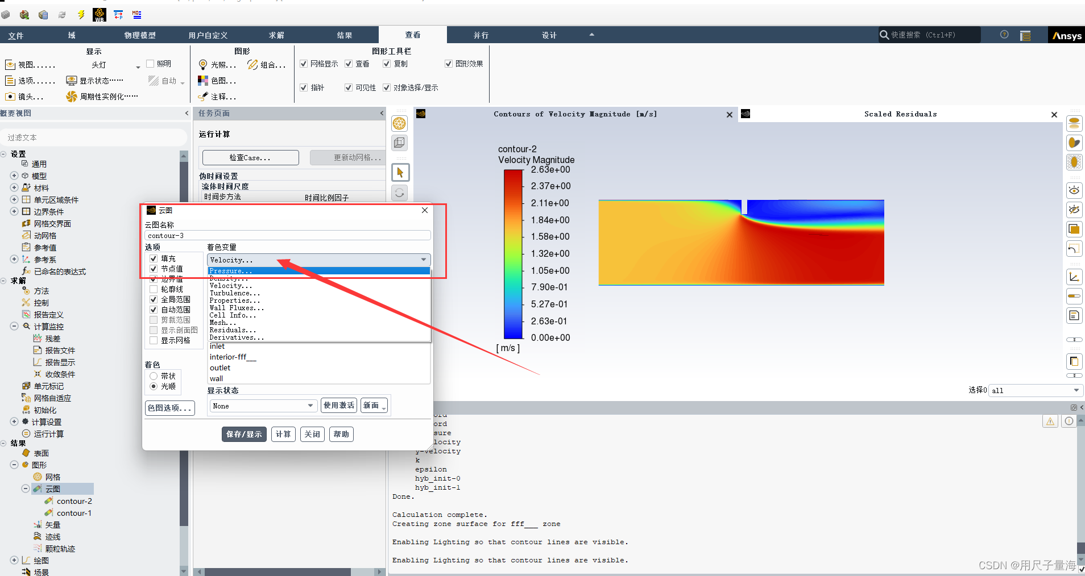Toggle the colormap ruler icon on right toolbar

tap(1074, 296)
